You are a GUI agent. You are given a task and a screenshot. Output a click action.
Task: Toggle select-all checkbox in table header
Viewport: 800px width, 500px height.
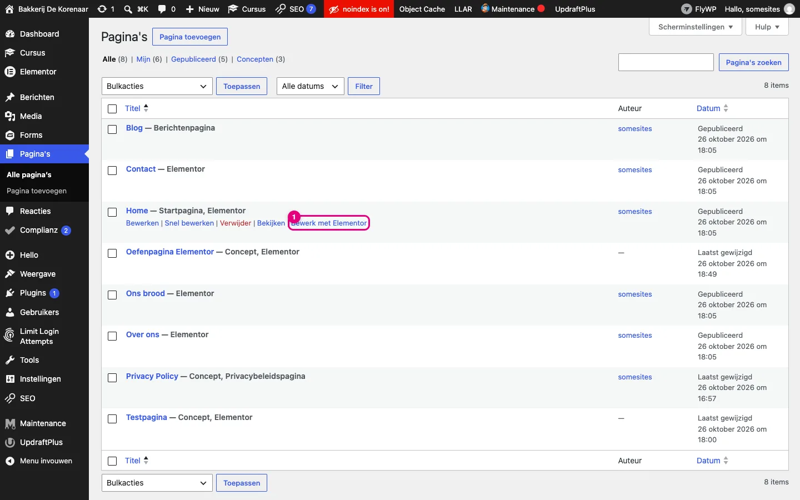112,109
